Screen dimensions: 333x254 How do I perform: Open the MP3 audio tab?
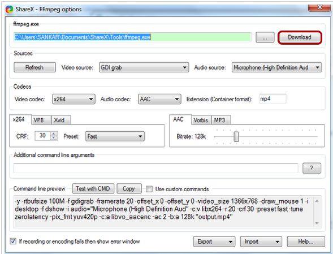coord(221,120)
